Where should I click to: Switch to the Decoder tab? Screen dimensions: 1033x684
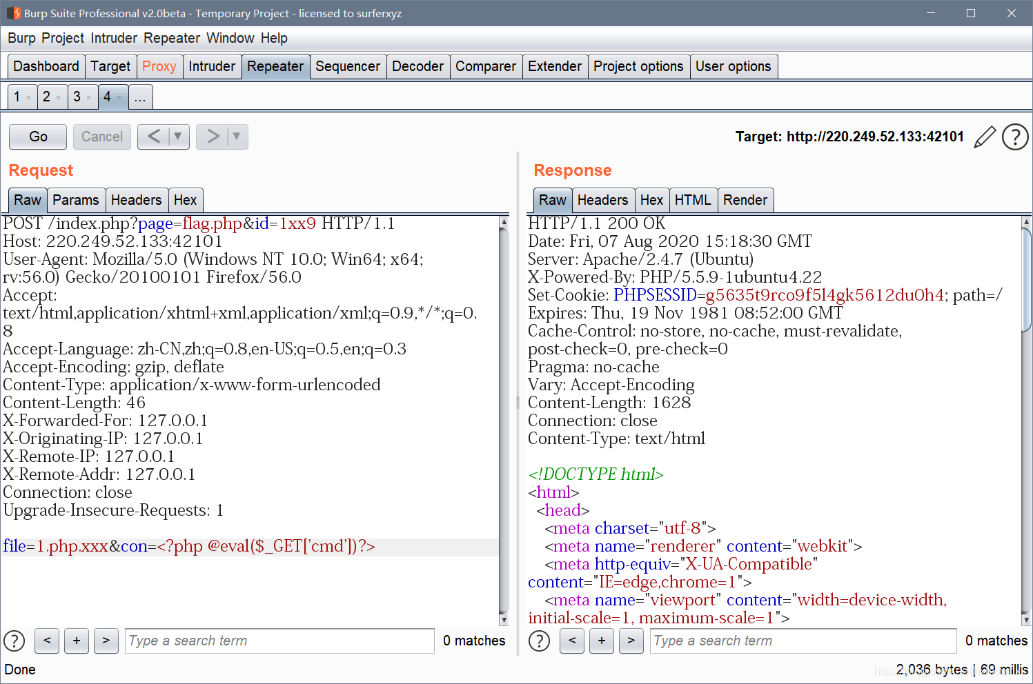pos(417,66)
